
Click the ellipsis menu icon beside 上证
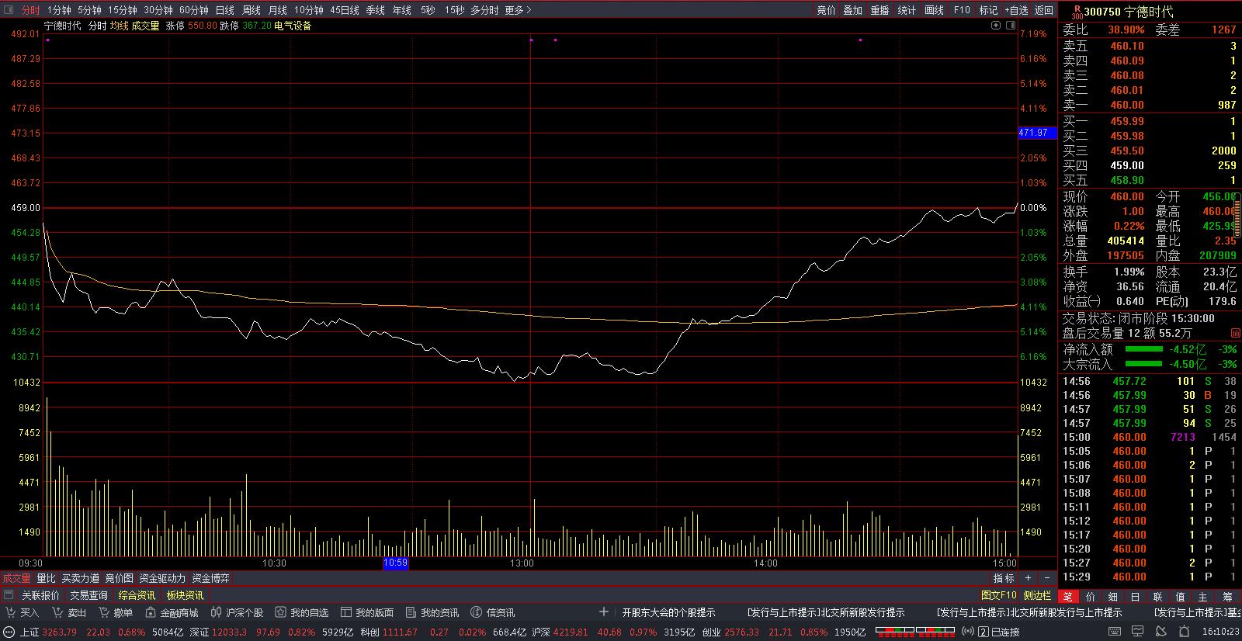10,632
